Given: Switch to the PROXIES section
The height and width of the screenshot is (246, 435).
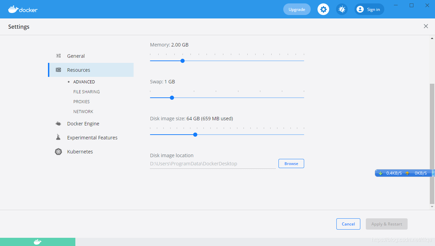Looking at the screenshot, I should click(81, 101).
